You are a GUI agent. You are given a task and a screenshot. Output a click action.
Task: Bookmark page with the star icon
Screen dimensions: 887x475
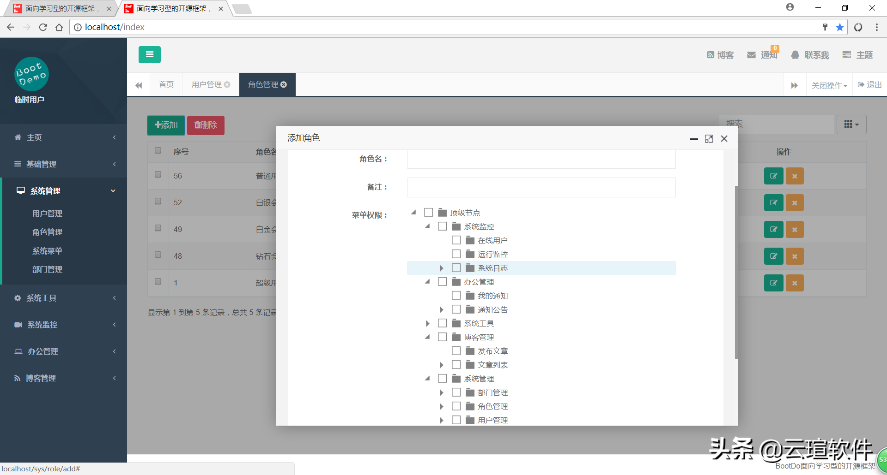[x=839, y=27]
